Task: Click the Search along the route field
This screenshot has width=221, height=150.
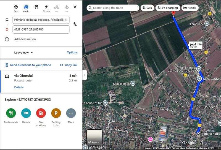Action: [x=113, y=8]
